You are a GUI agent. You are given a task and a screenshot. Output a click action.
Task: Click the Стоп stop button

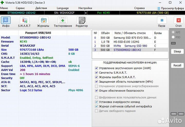coord(179,22)
